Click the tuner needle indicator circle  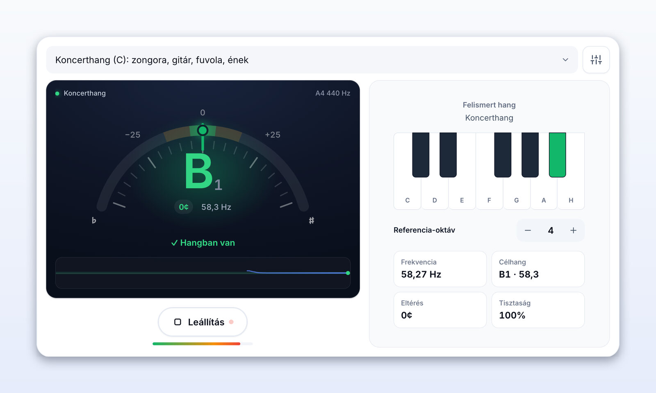[x=203, y=130]
